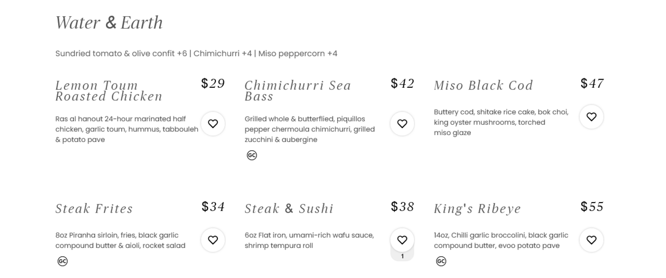The width and height of the screenshot is (666, 278).
Task: Click heart icon for Steak Frites
Action: click(x=213, y=240)
